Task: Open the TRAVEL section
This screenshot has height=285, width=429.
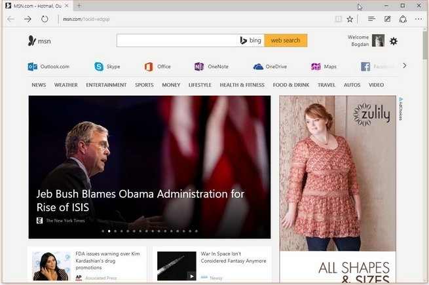Action: (326, 85)
